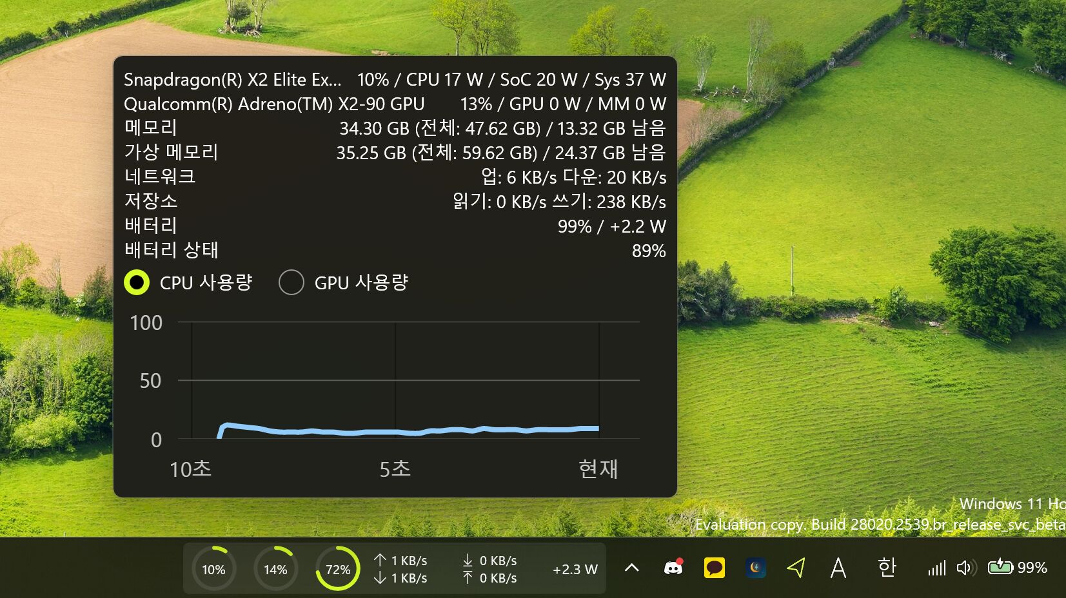Screen dimensions: 1066x598
Task: Click the 가상 메모리 row label
Action: click(171, 153)
